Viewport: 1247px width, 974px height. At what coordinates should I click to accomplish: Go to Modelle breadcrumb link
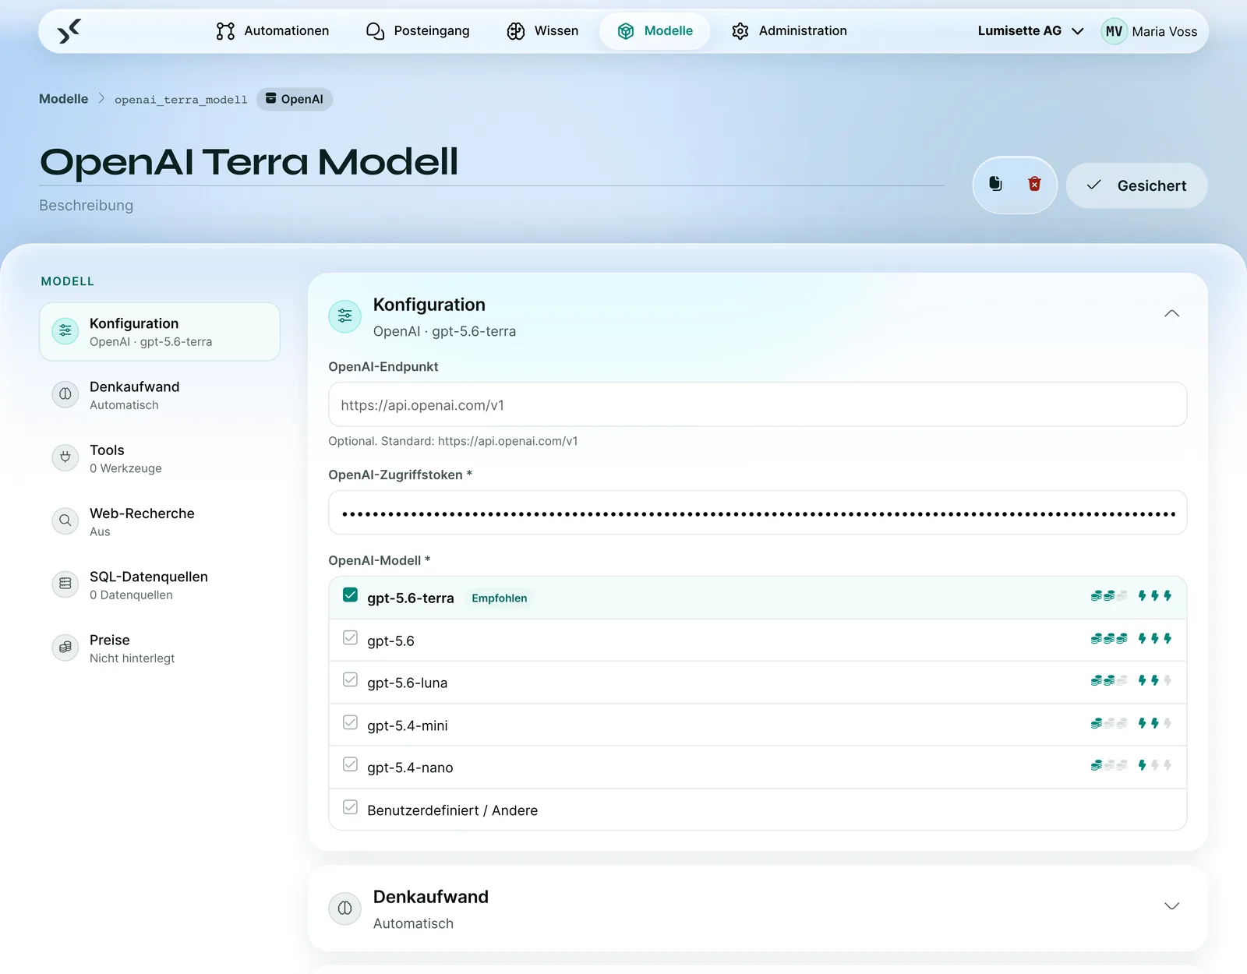tap(64, 99)
